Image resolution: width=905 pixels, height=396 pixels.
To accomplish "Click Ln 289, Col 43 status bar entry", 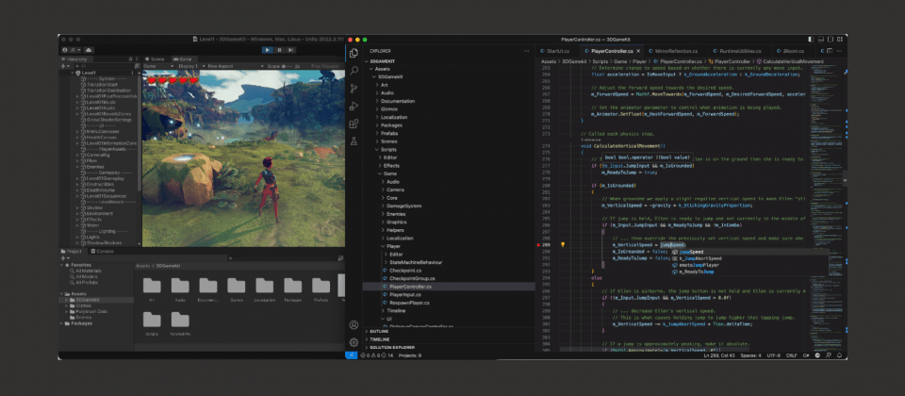I will pos(719,355).
